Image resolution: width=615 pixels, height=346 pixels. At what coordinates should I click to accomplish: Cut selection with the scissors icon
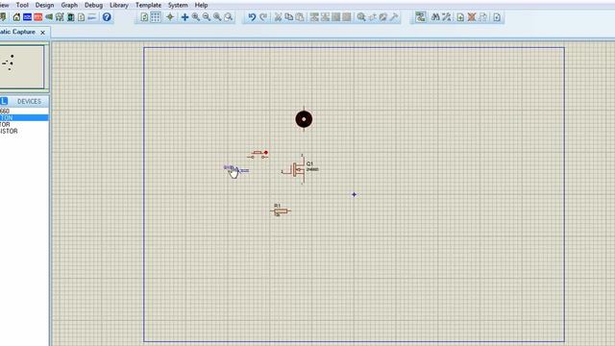278,17
